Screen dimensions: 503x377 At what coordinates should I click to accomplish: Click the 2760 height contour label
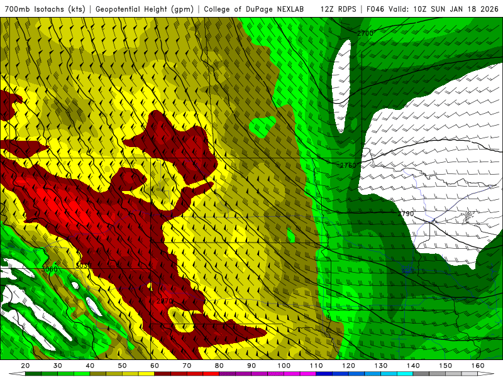click(348, 165)
